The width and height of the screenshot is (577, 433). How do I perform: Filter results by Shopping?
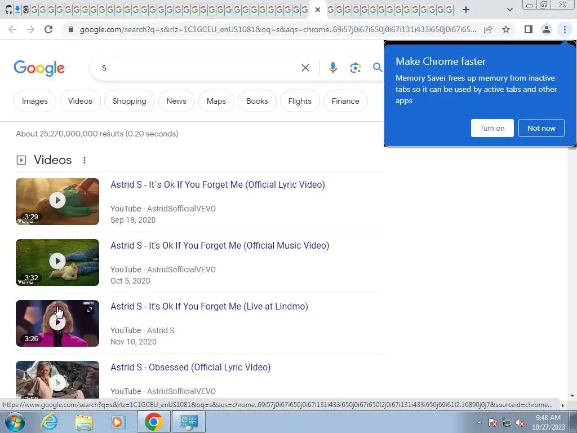point(129,101)
